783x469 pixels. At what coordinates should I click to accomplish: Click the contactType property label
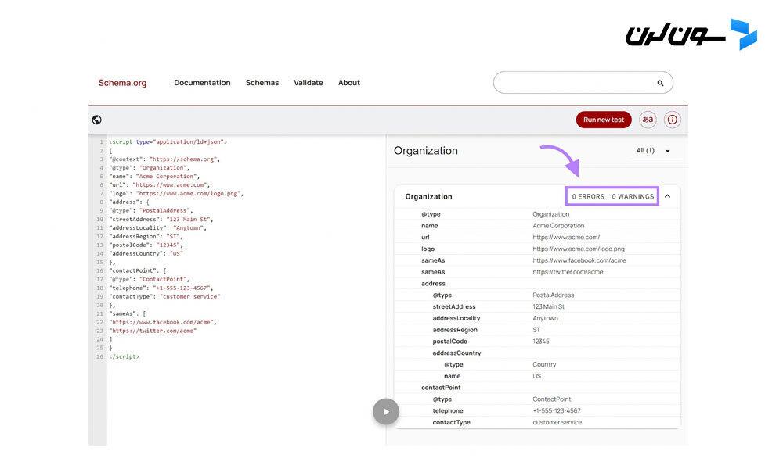pyautogui.click(x=452, y=422)
